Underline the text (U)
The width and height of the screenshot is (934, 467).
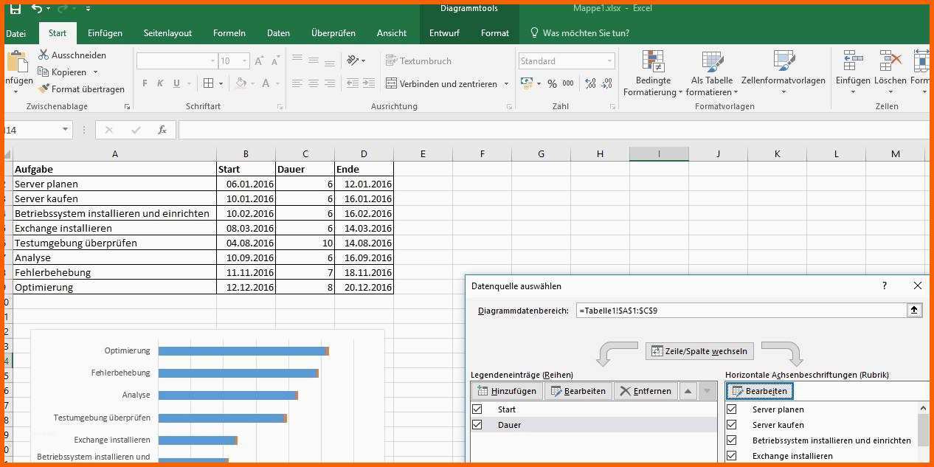176,84
